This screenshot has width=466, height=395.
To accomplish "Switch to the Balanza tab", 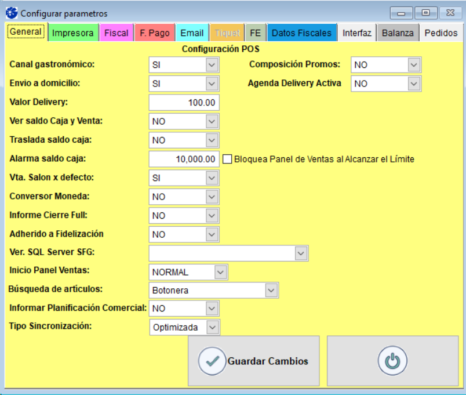I will [x=398, y=33].
